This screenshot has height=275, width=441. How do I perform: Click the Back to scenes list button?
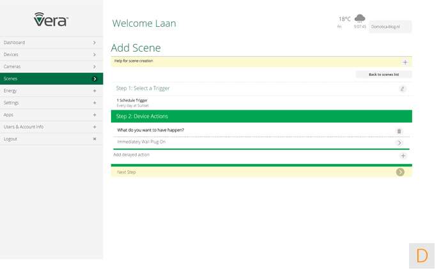point(383,75)
